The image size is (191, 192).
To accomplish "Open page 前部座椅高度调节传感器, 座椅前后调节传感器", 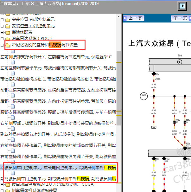I will (58, 90).
